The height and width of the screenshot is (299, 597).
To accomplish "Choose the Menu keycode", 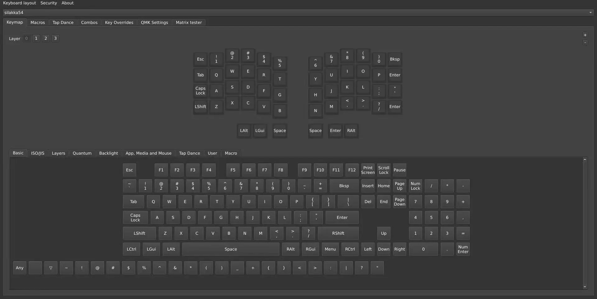I will click(330, 249).
